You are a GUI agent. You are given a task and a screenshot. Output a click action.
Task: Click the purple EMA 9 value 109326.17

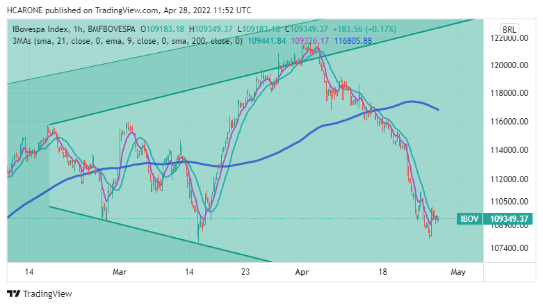point(309,41)
